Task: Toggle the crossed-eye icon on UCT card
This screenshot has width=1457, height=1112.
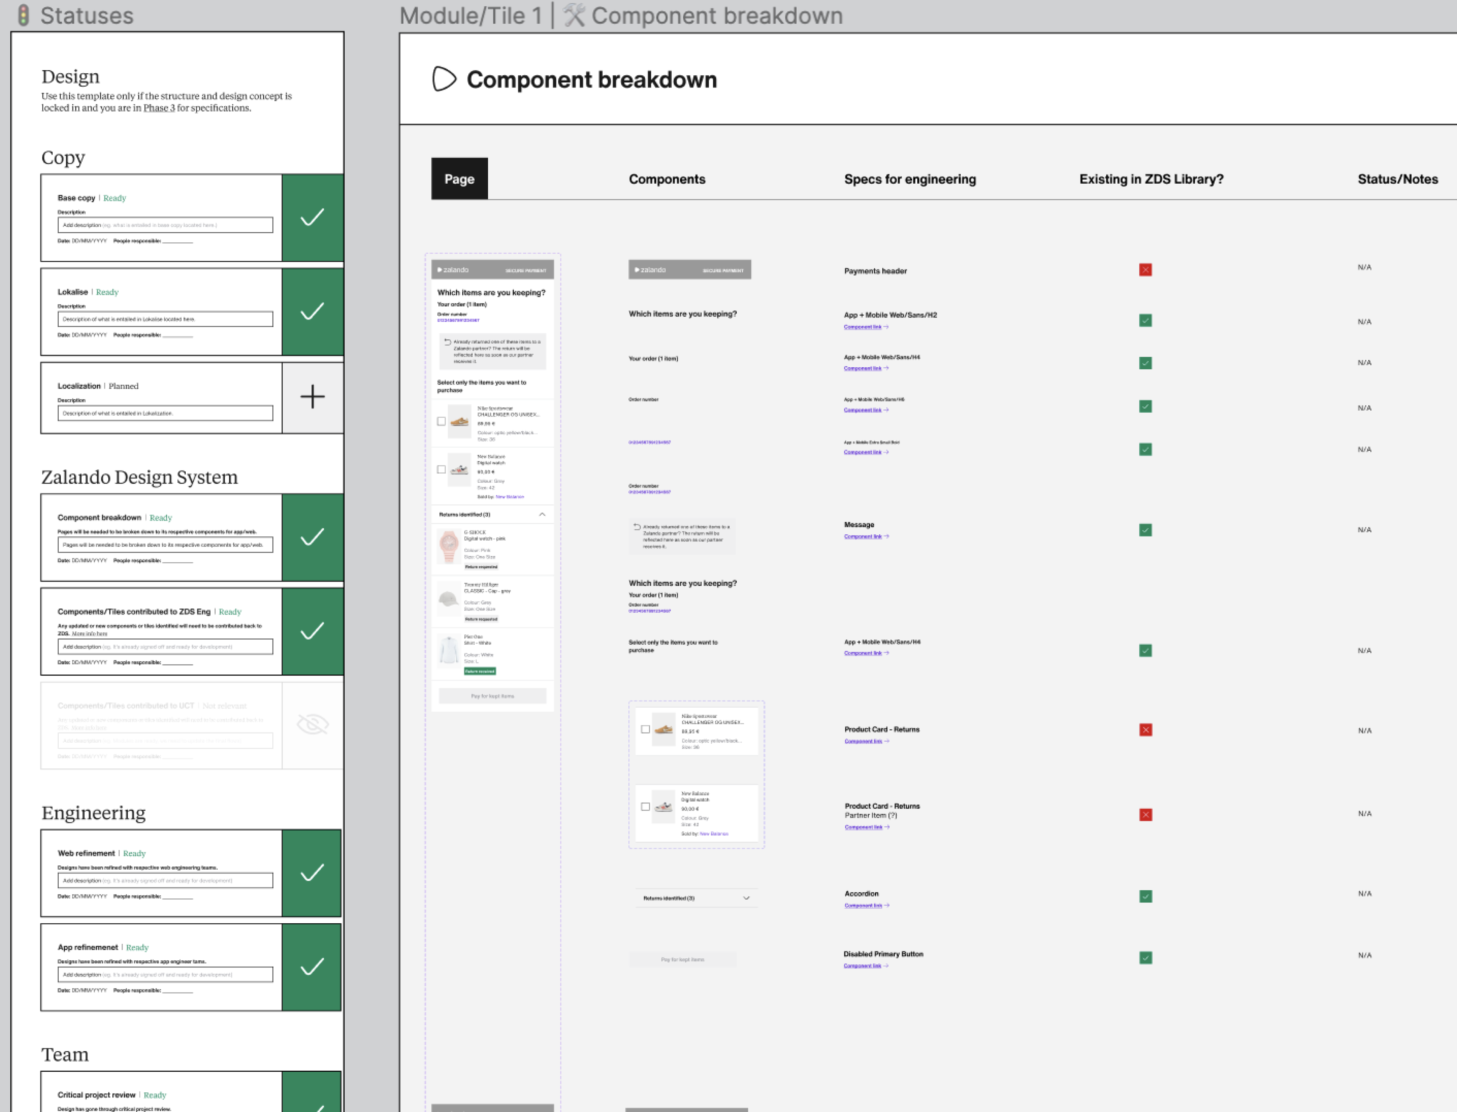Action: (312, 725)
